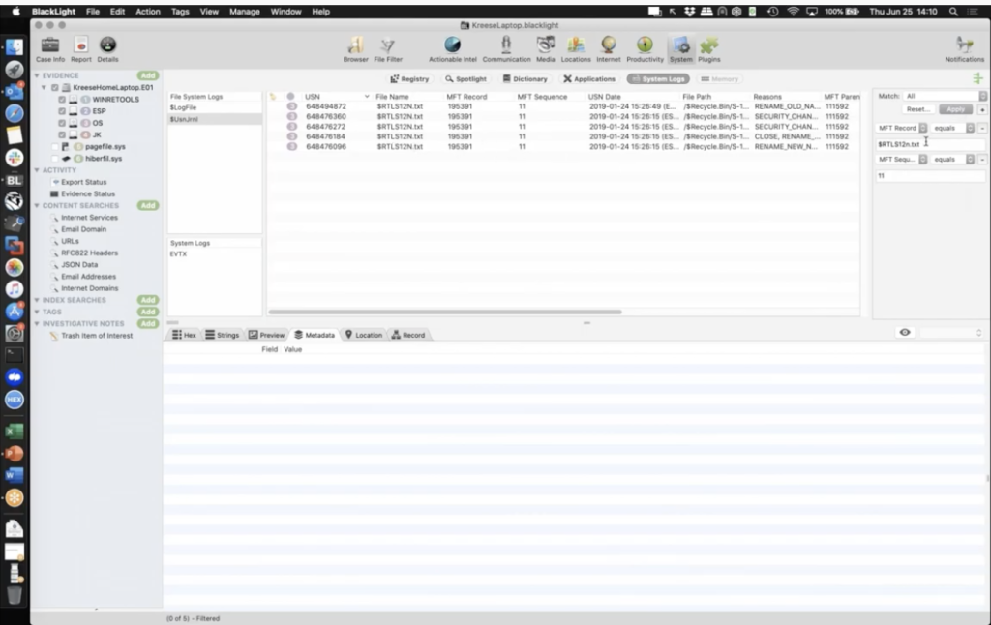991x625 pixels.
Task: Toggle the JK partition checkbox
Action: [62, 135]
